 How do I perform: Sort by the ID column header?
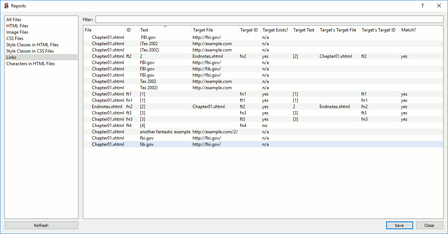[x=132, y=30]
